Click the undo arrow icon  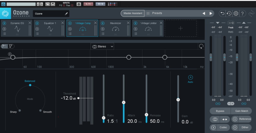pyautogui.click(x=222, y=13)
